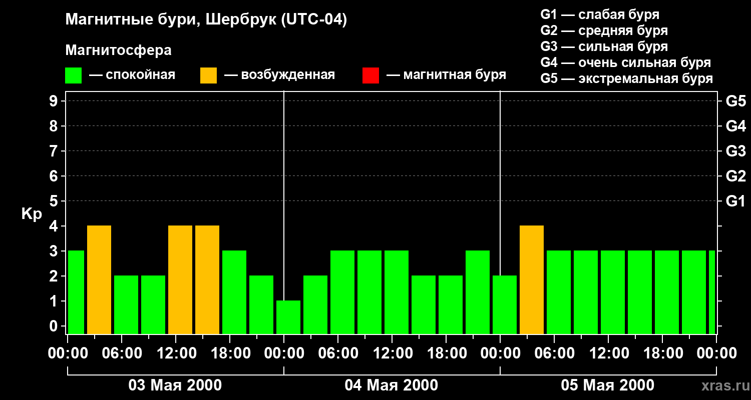Image resolution: width=751 pixels, height=400 pixels.
Task: Click the '06:00' time label under 03 Мая
Action: (x=122, y=353)
